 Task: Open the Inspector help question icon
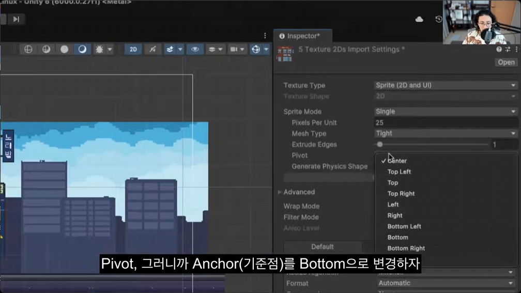pos(499,49)
